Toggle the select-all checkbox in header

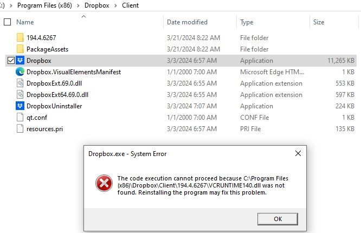[7, 22]
